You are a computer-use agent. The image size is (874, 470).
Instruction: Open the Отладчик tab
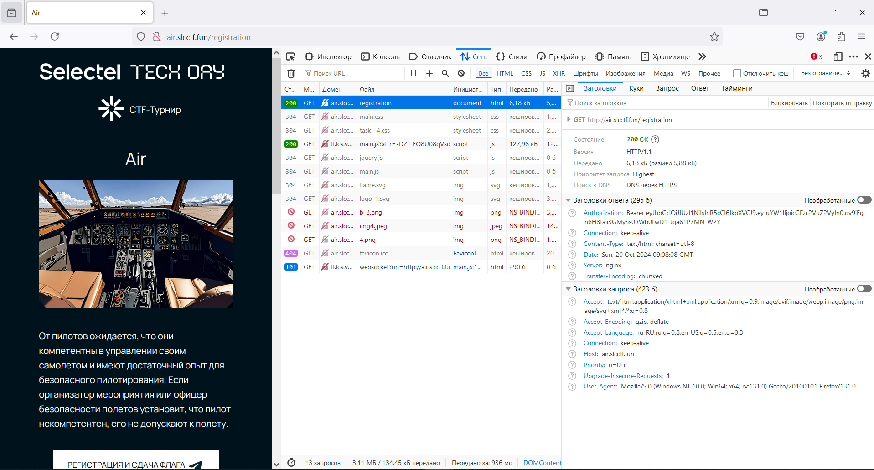click(x=430, y=56)
